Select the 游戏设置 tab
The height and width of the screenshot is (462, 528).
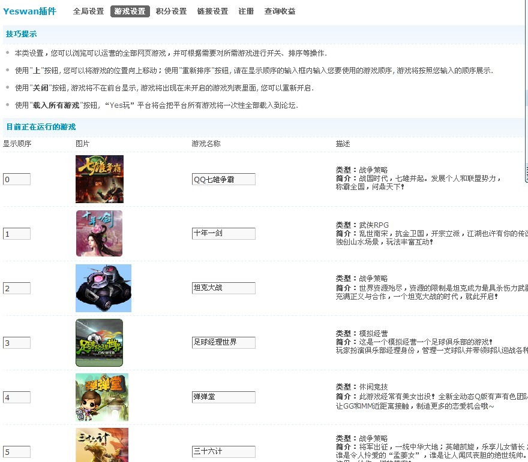point(130,11)
